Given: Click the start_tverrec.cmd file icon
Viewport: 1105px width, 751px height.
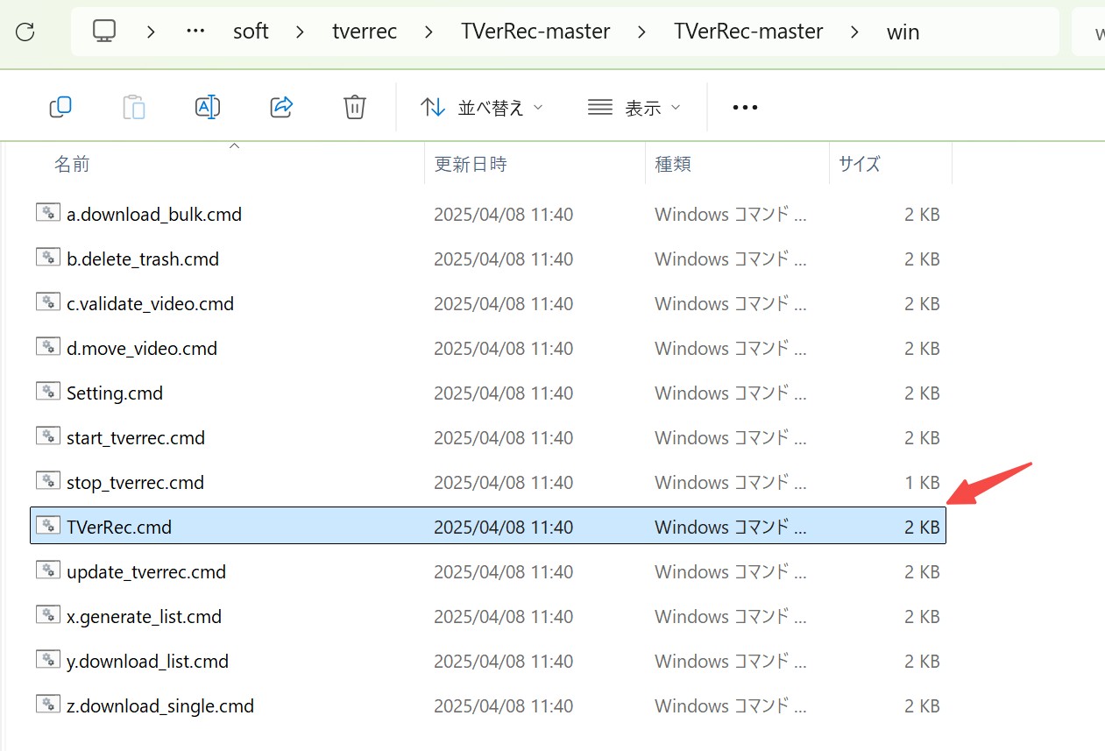Looking at the screenshot, I should tap(48, 436).
